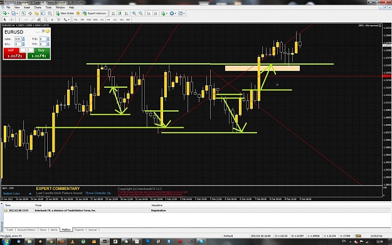
Task: Switch chart to candlesticks icon
Action: point(120,13)
